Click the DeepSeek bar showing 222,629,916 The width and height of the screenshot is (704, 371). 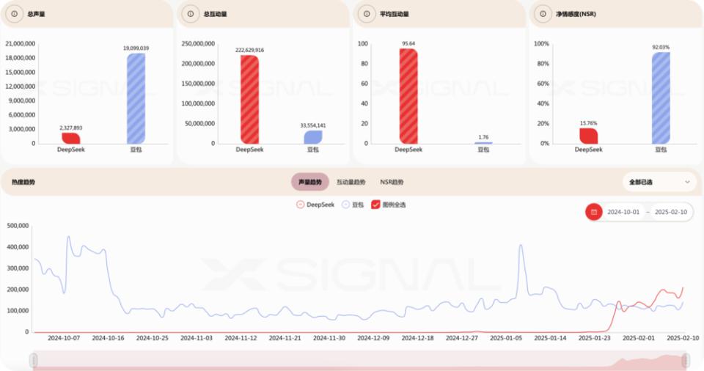(249, 99)
